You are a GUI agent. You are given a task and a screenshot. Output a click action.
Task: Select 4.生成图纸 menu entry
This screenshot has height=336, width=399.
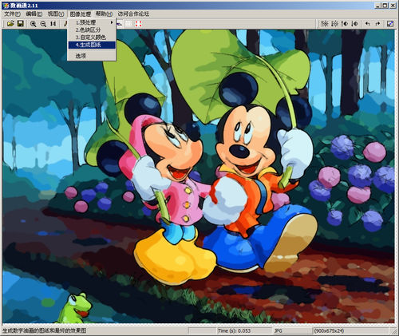coord(92,45)
